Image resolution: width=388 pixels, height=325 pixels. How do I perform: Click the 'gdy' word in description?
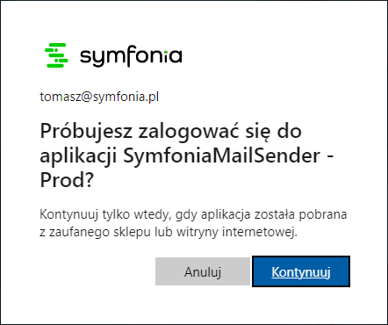click(186, 215)
